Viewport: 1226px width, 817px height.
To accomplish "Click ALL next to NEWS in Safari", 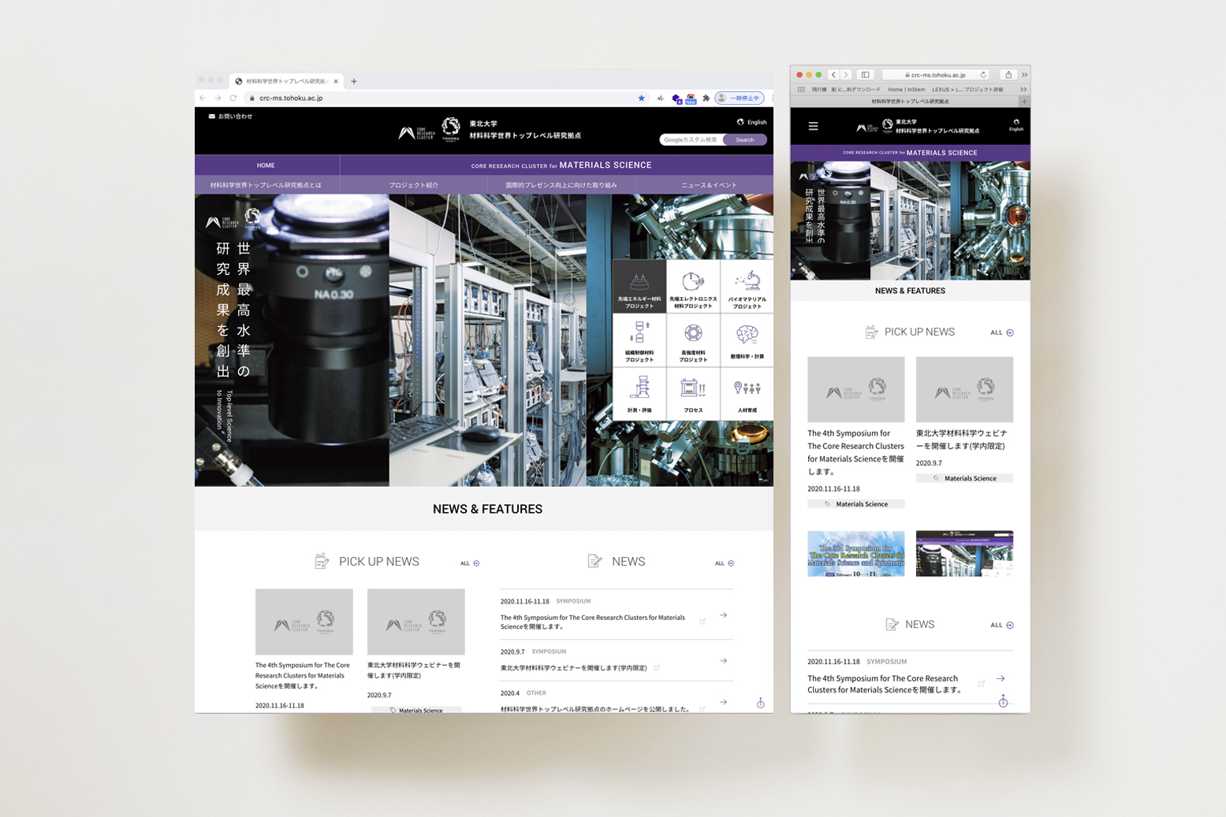I will [x=1002, y=625].
